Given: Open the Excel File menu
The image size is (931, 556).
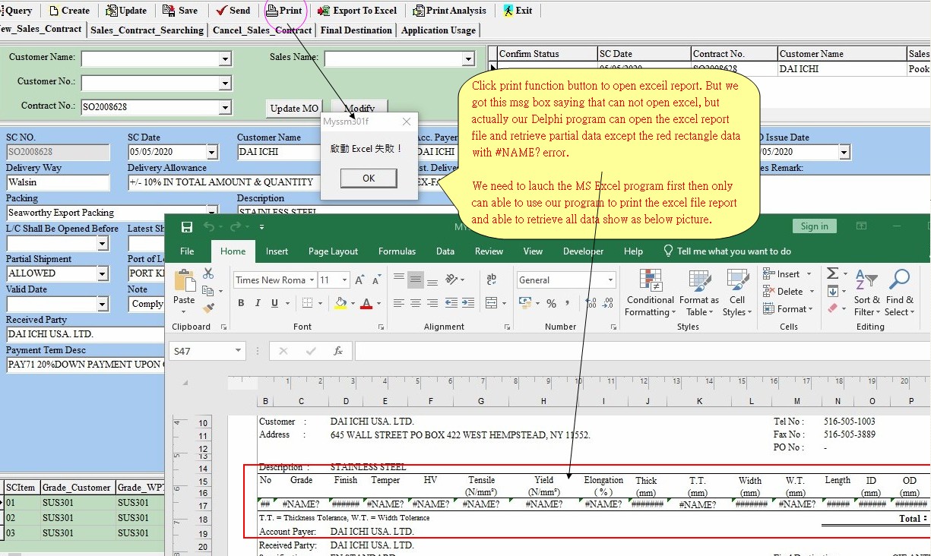Looking at the screenshot, I should pyautogui.click(x=187, y=251).
